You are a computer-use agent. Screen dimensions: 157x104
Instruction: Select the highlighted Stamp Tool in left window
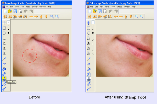click(x=4, y=79)
